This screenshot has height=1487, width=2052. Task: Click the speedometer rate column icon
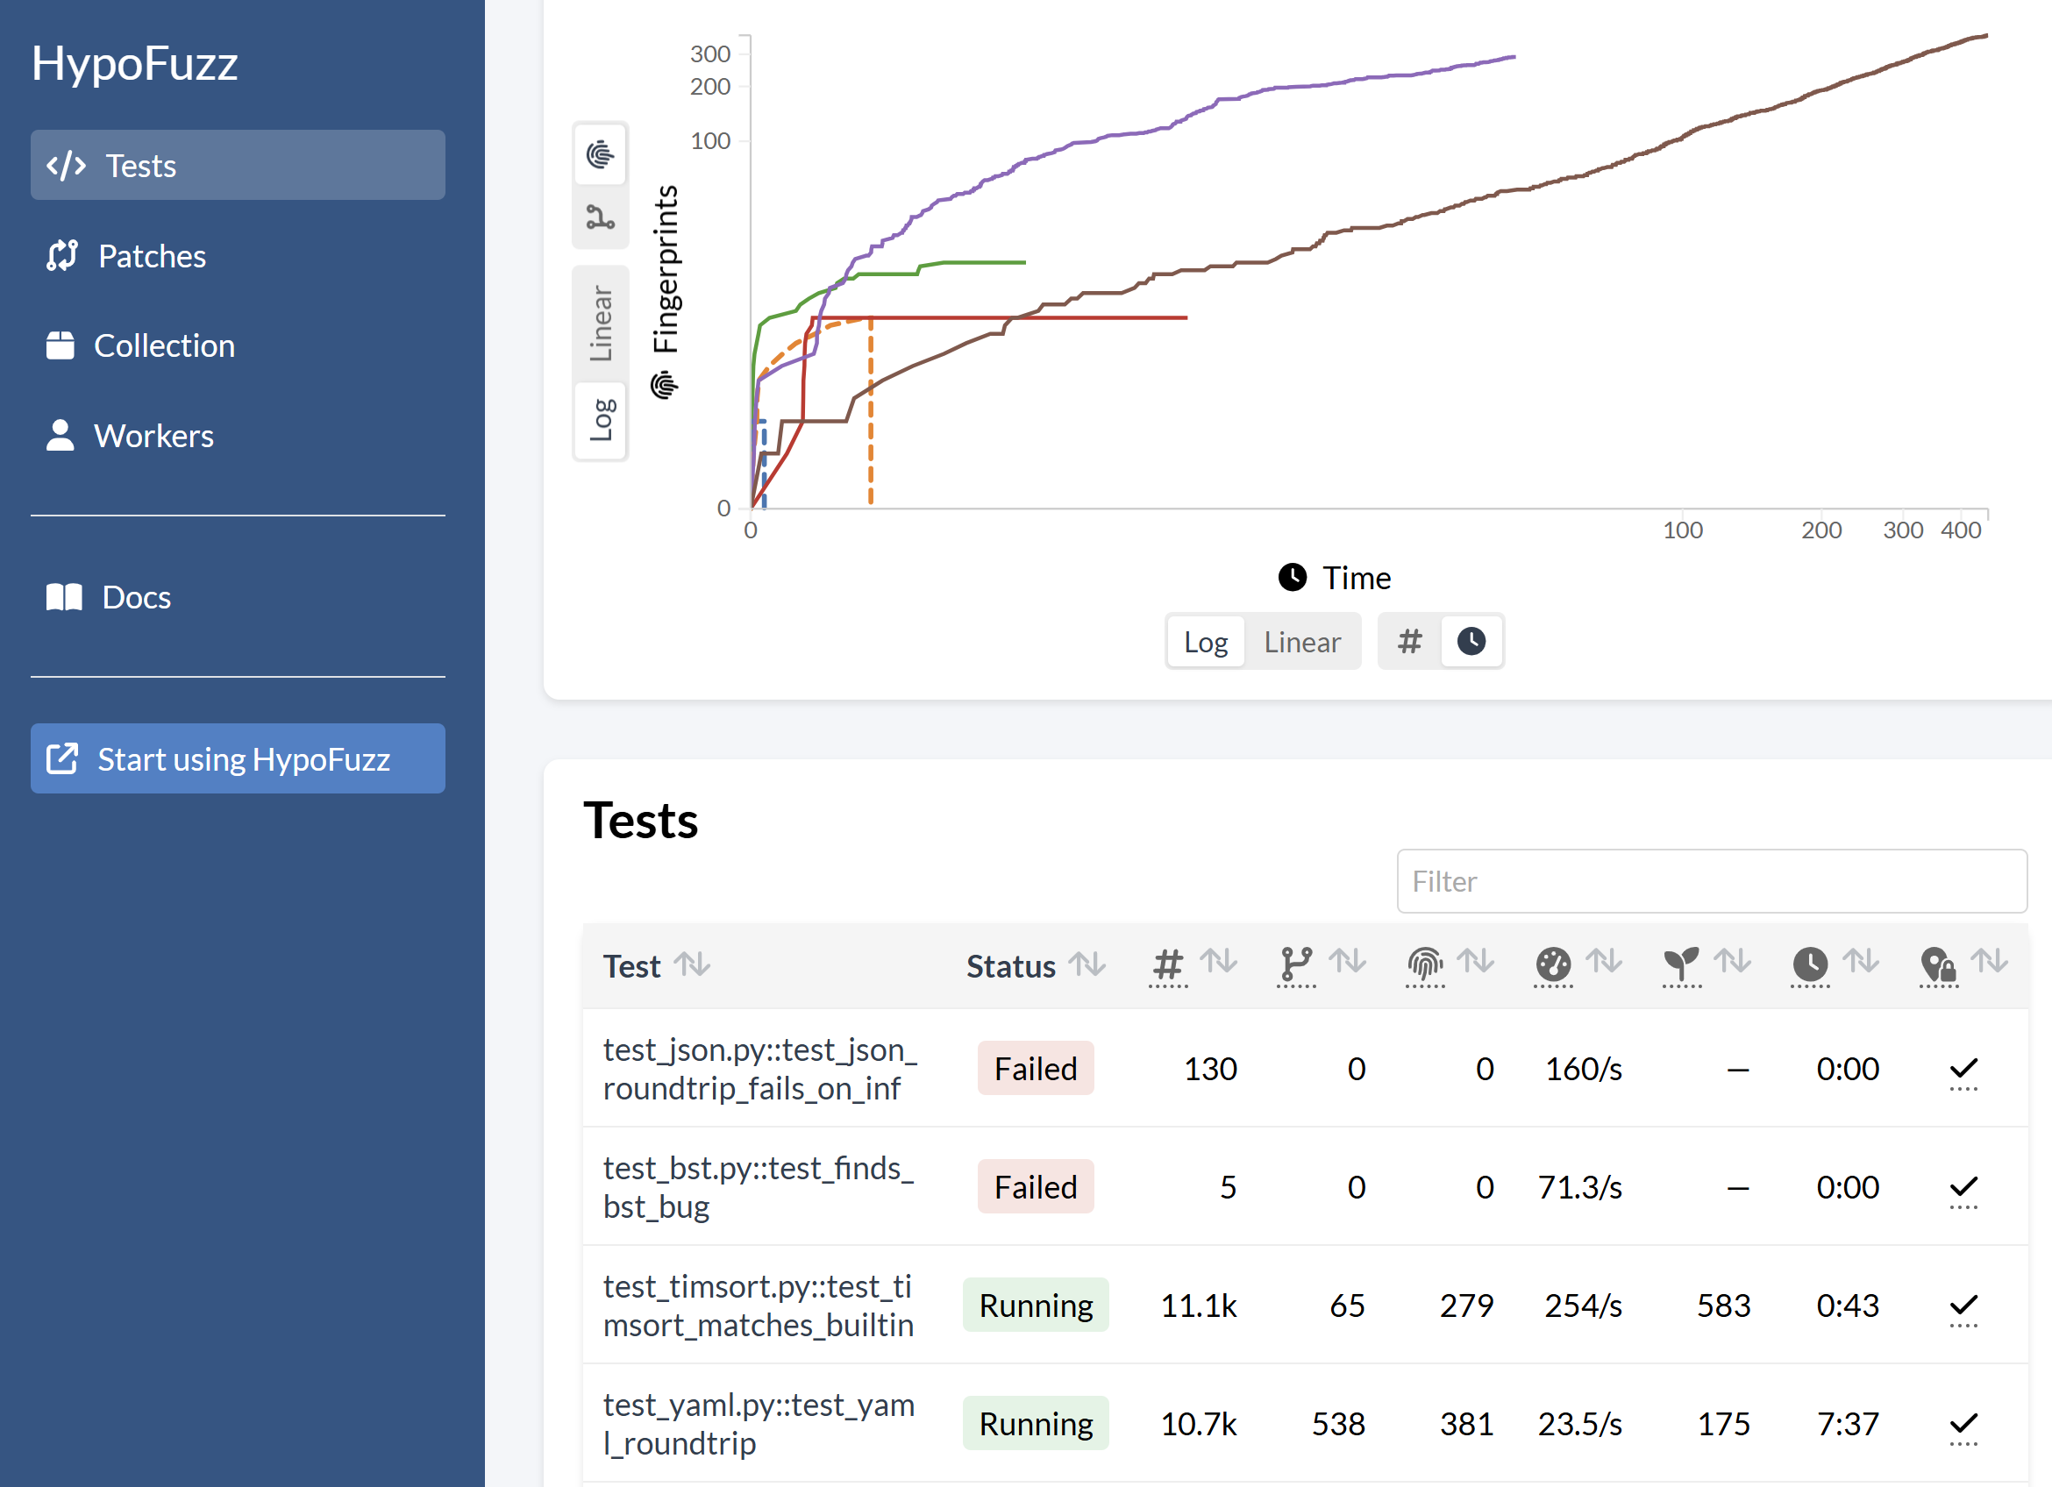click(1552, 964)
